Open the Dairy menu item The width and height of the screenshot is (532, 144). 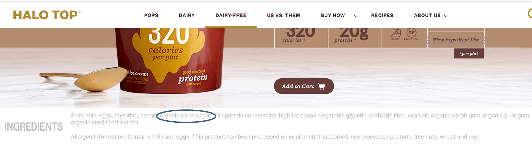tap(187, 15)
